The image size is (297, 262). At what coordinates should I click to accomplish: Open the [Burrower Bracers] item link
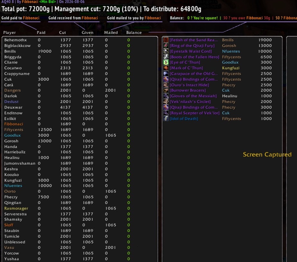coord(188,90)
